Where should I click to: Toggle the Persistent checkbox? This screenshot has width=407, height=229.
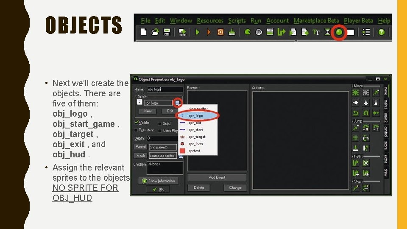click(136, 130)
